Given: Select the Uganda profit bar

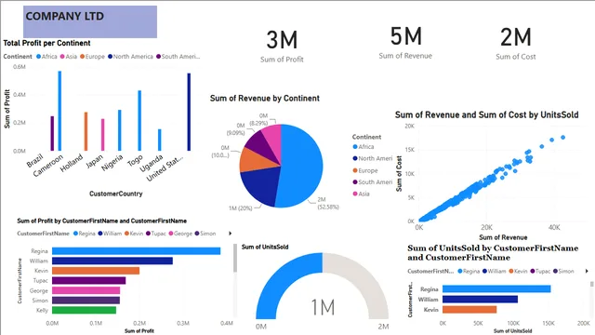Looking at the screenshot, I should point(159,140).
